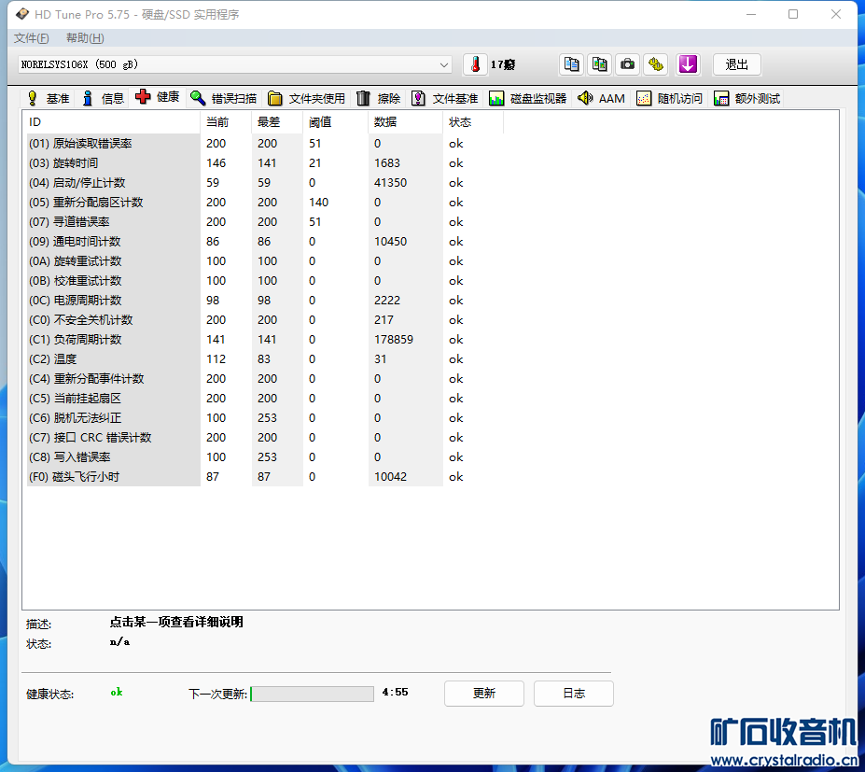Select the (0A) 旋转重试计数 row
This screenshot has width=865, height=772.
[x=265, y=261]
